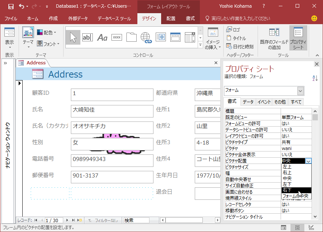Click the 日付と時刻 button

(x=240, y=46)
